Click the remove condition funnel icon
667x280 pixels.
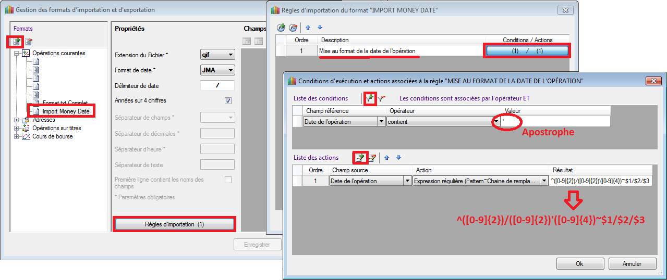pyautogui.click(x=382, y=98)
